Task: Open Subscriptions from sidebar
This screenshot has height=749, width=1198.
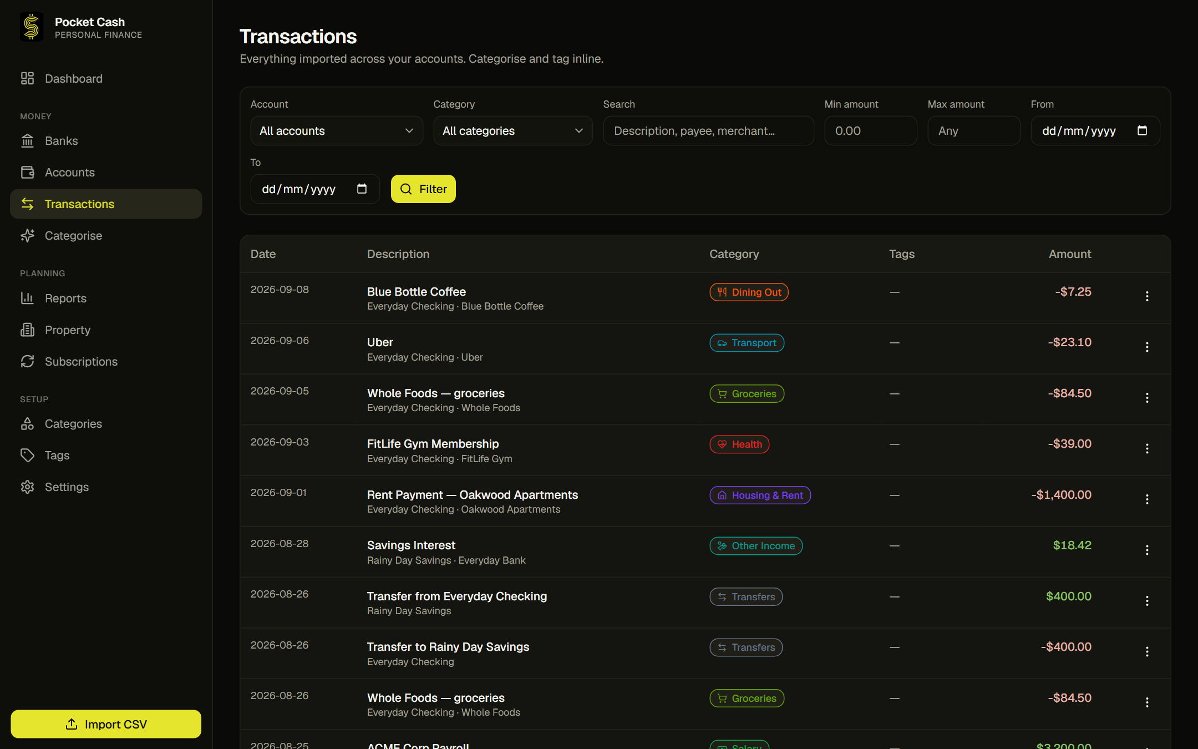Action: (x=106, y=362)
